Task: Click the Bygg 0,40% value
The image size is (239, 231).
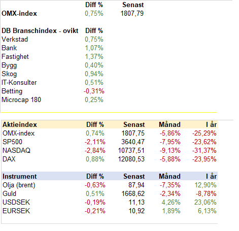Action: [x=94, y=65]
